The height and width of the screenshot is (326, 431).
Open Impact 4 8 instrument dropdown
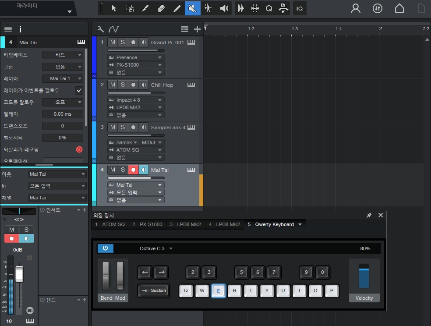[x=136, y=100]
